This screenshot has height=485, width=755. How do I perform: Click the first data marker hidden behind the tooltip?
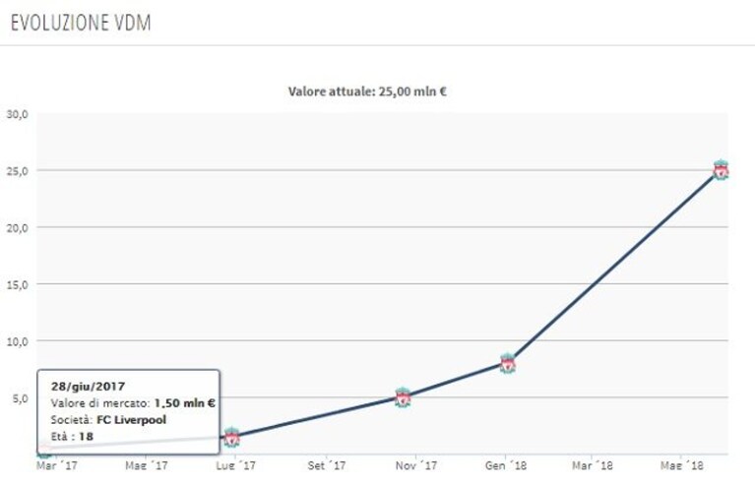click(44, 450)
